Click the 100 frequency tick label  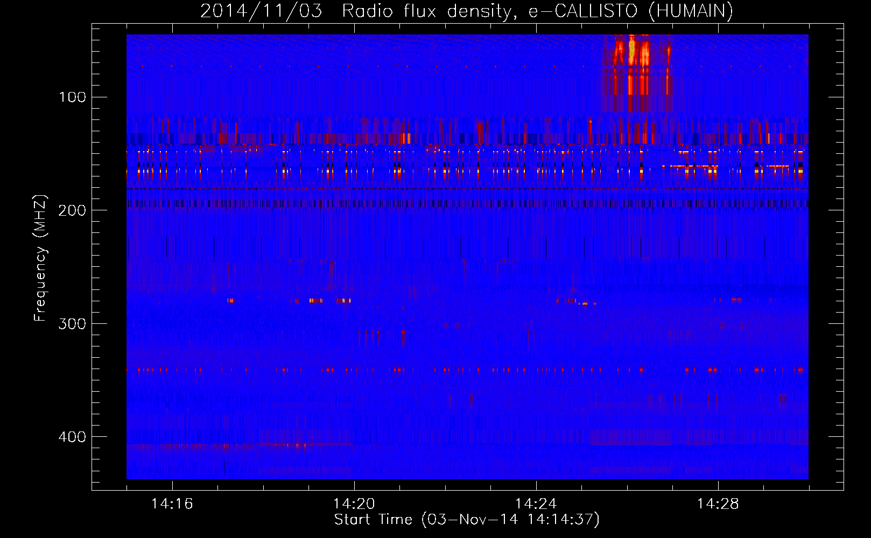click(73, 97)
